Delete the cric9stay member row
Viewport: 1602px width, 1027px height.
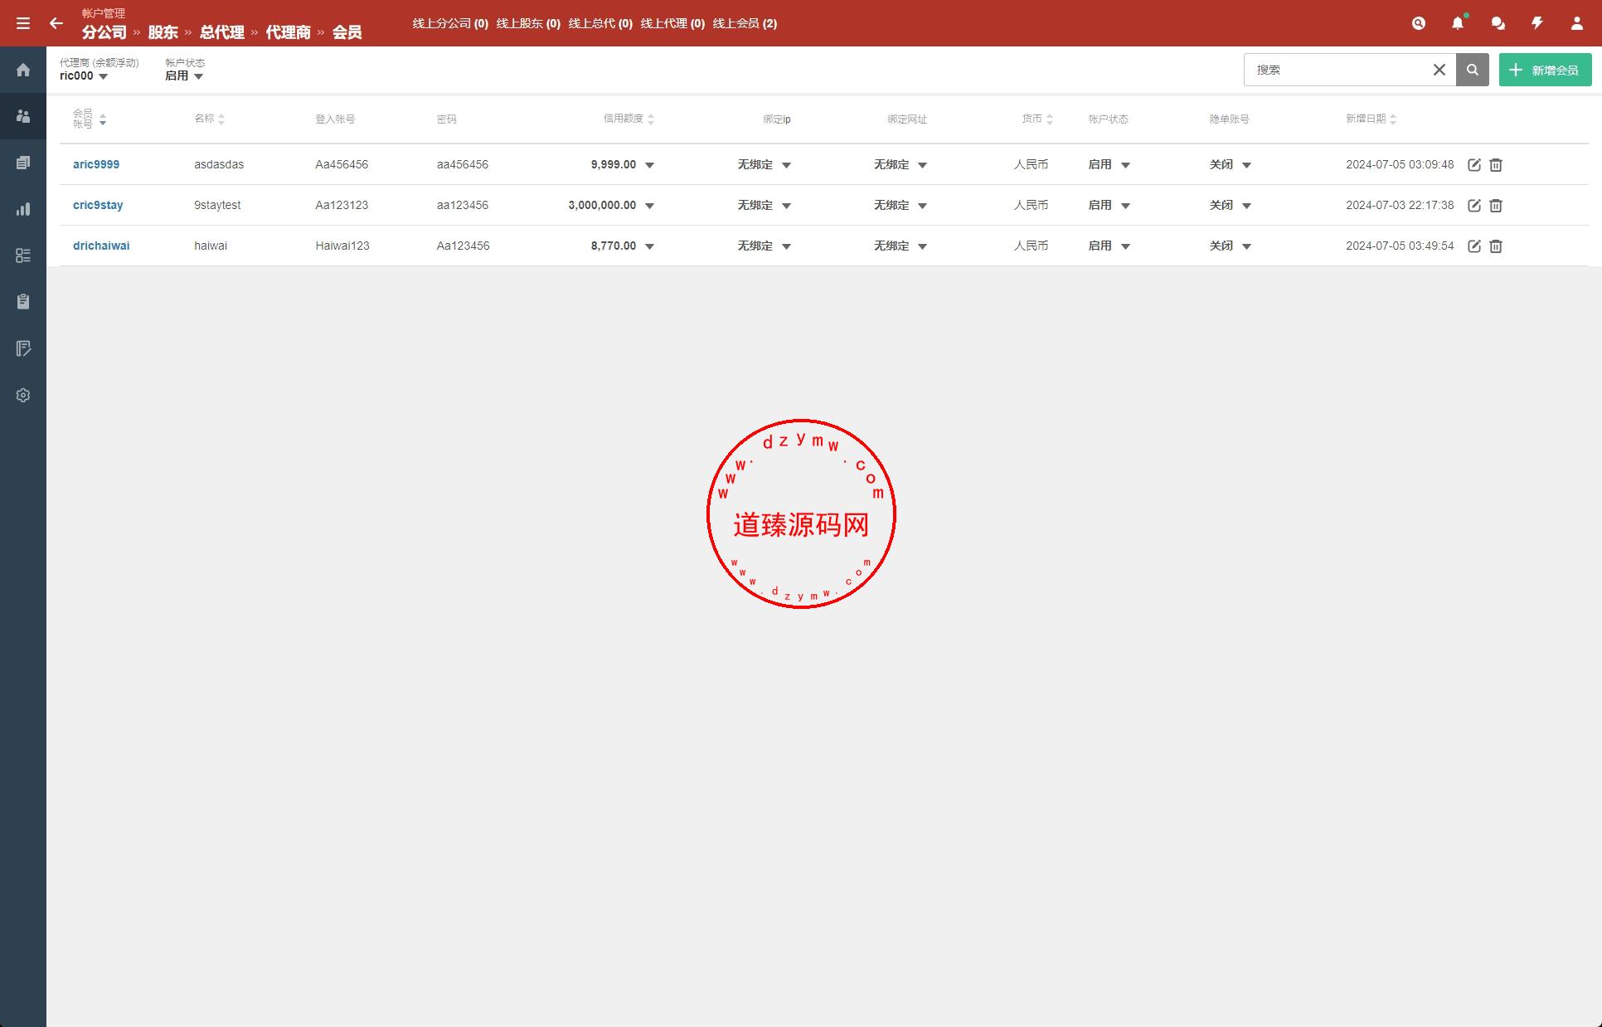pyautogui.click(x=1496, y=205)
